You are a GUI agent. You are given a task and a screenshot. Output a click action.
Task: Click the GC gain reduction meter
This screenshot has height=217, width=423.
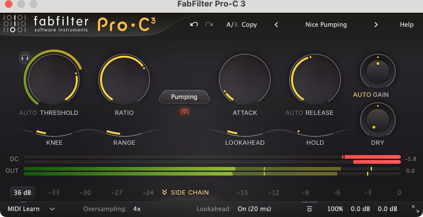pyautogui.click(x=212, y=159)
